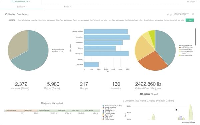
Task: Open the Dashboards menu
Action: pyautogui.click(x=22, y=7)
